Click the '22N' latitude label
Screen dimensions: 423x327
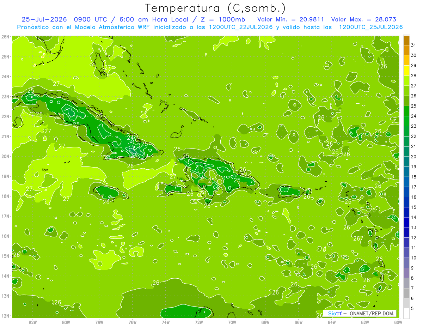[5, 116]
